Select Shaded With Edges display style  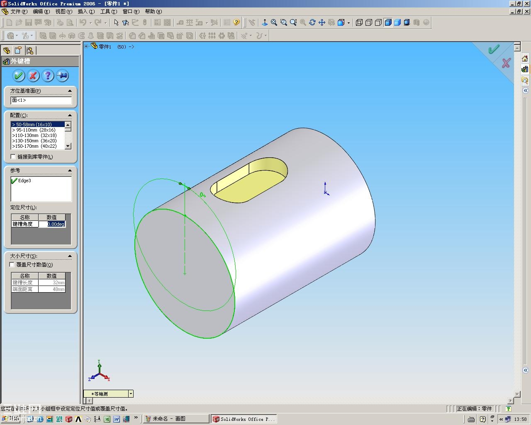click(388, 22)
